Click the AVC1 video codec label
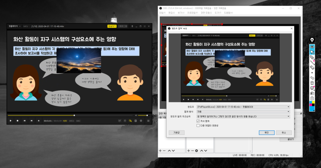Viewport: 321px width, 168px height. [71, 121]
